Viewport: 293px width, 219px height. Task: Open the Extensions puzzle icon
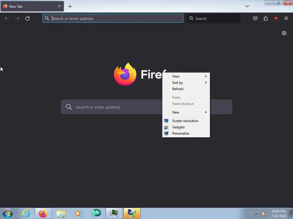(266, 18)
